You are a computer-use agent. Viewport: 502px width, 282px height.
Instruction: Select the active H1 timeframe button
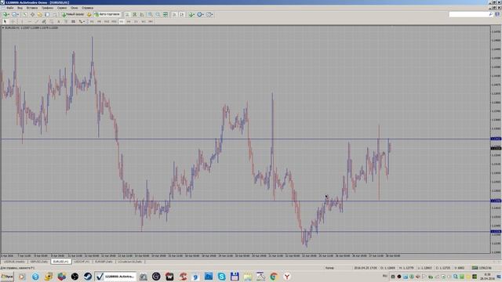[122, 21]
